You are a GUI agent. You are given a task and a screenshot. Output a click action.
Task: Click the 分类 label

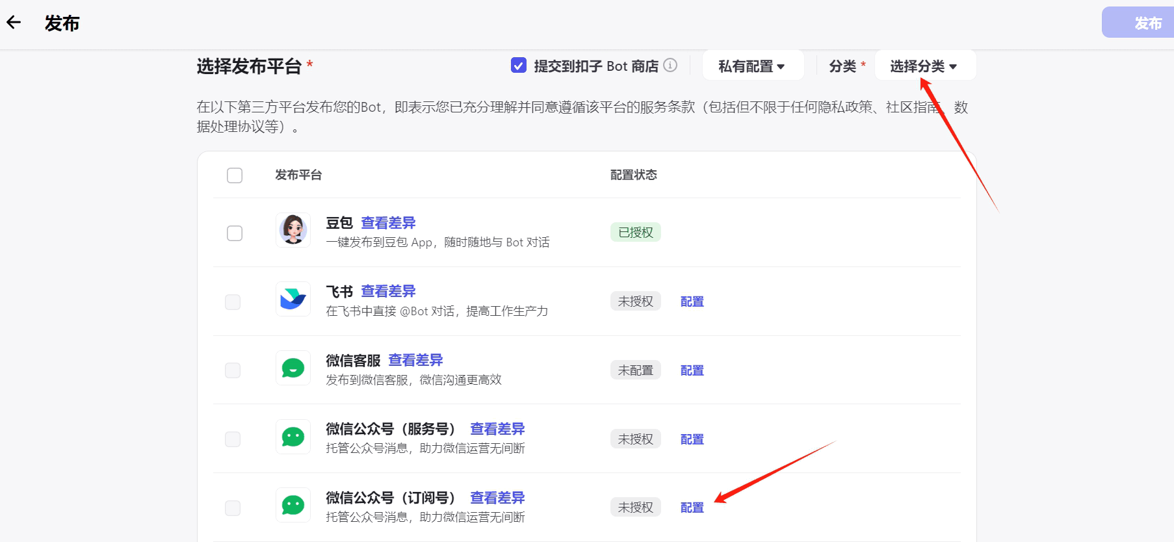pyautogui.click(x=842, y=66)
